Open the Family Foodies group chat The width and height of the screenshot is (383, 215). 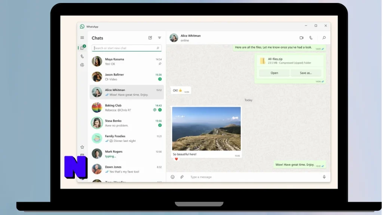[x=126, y=138]
